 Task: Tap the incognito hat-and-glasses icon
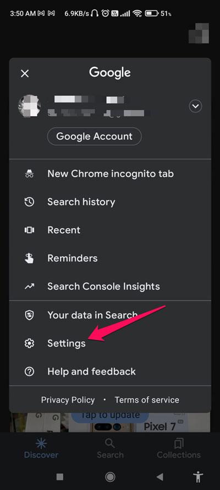[x=29, y=174]
